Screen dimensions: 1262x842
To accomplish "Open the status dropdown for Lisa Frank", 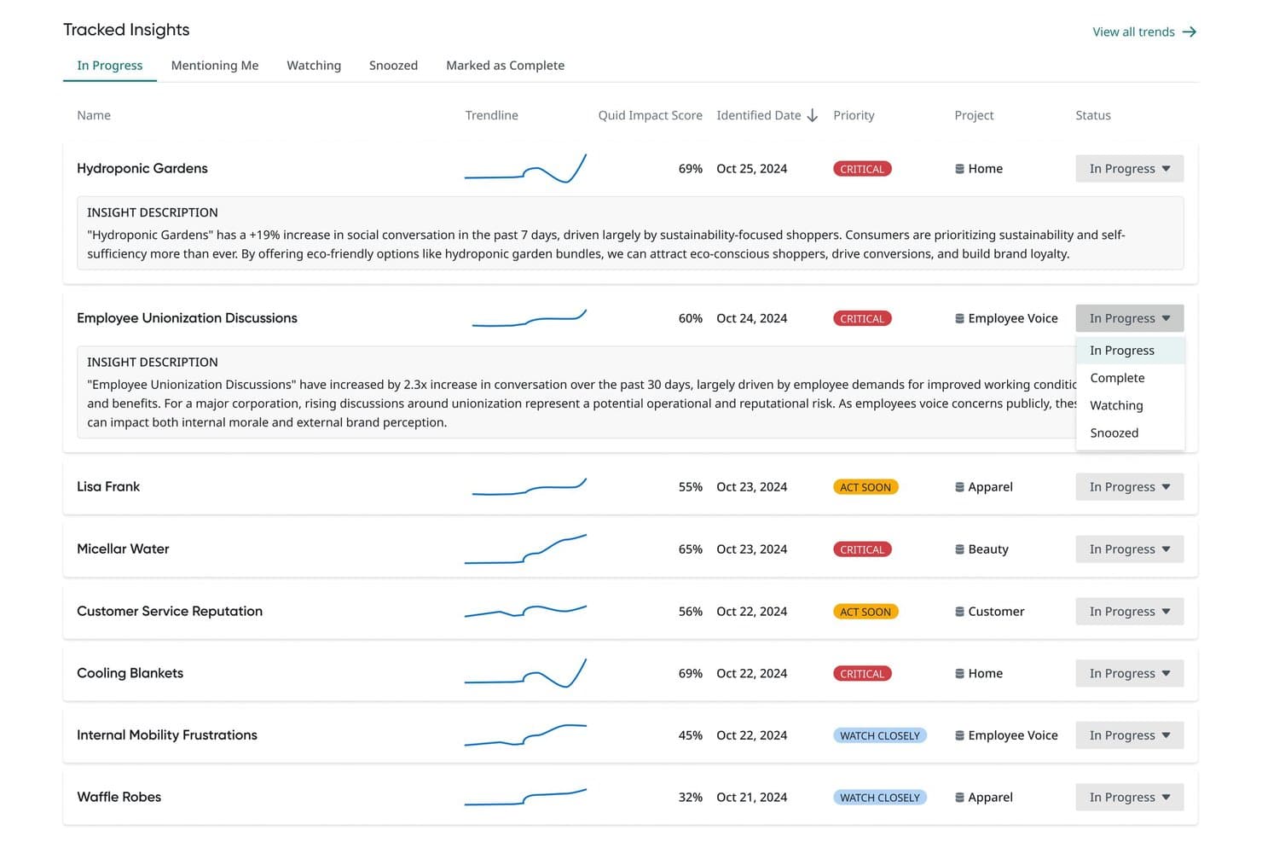I will tap(1129, 487).
